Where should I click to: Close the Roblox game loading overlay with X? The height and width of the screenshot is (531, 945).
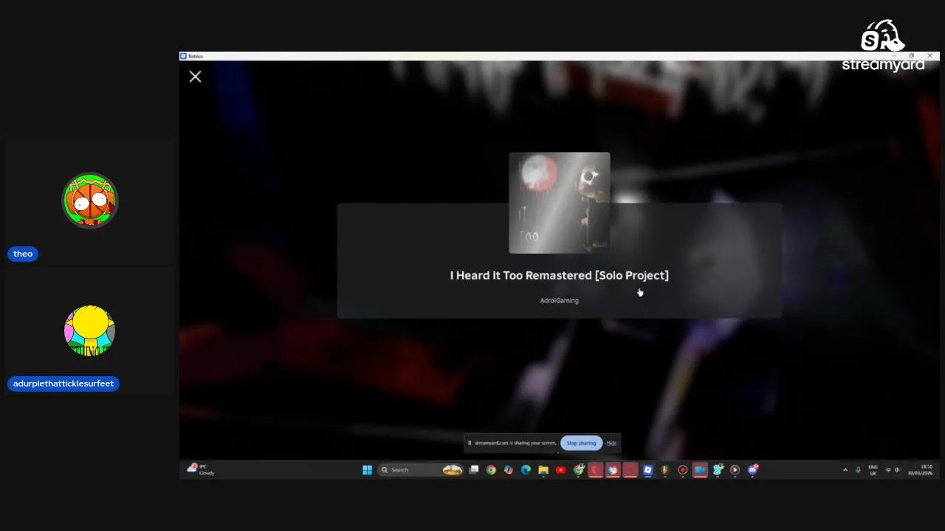195,77
